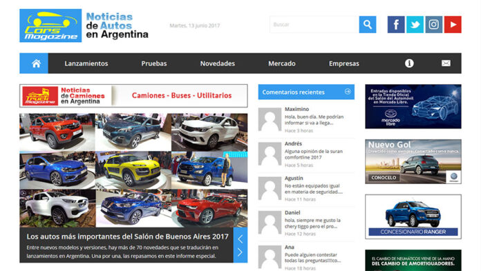Viewport: 481px width, 271px height.
Task: Open the Lanzamientos menu item
Action: [x=86, y=63]
